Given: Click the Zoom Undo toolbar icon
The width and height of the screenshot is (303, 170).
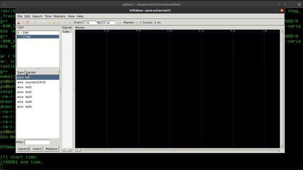Looking at the screenshot, I should [x=49, y=23].
